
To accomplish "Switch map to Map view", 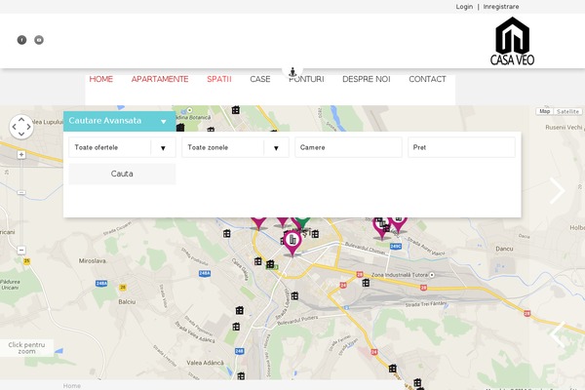I will [x=545, y=111].
